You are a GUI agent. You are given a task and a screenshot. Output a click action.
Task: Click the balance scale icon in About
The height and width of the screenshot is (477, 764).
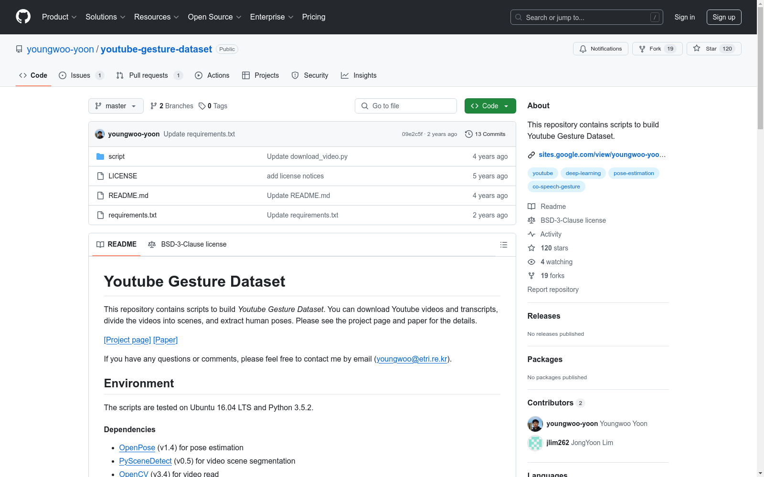click(531, 220)
